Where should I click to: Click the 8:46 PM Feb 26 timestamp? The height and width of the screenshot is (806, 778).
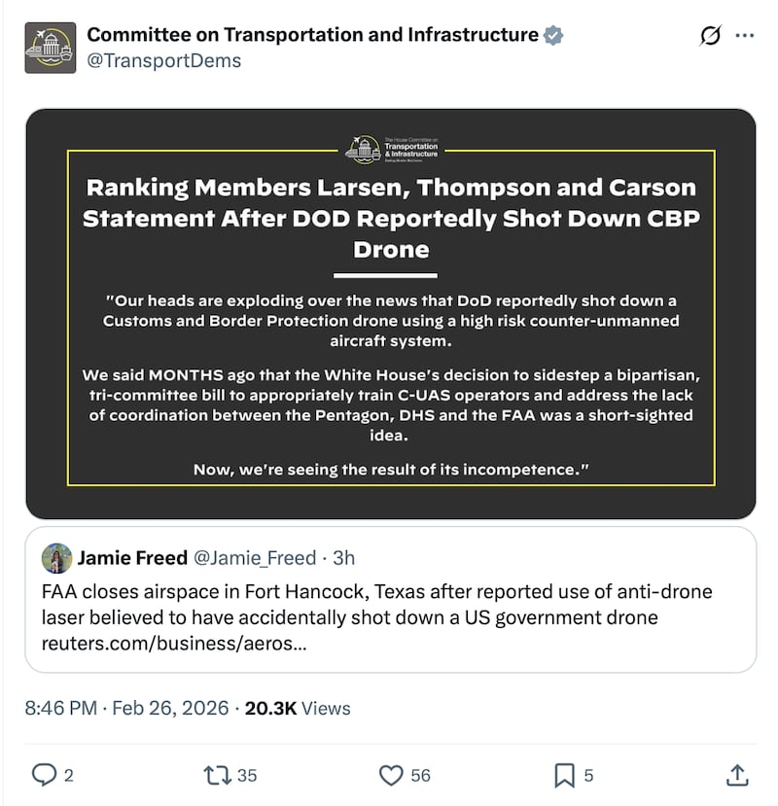pos(126,708)
